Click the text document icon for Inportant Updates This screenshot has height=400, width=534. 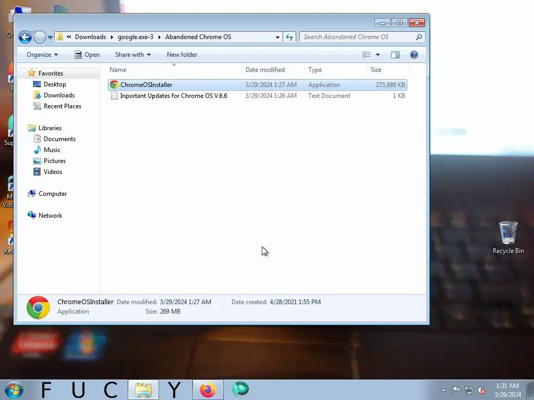114,96
